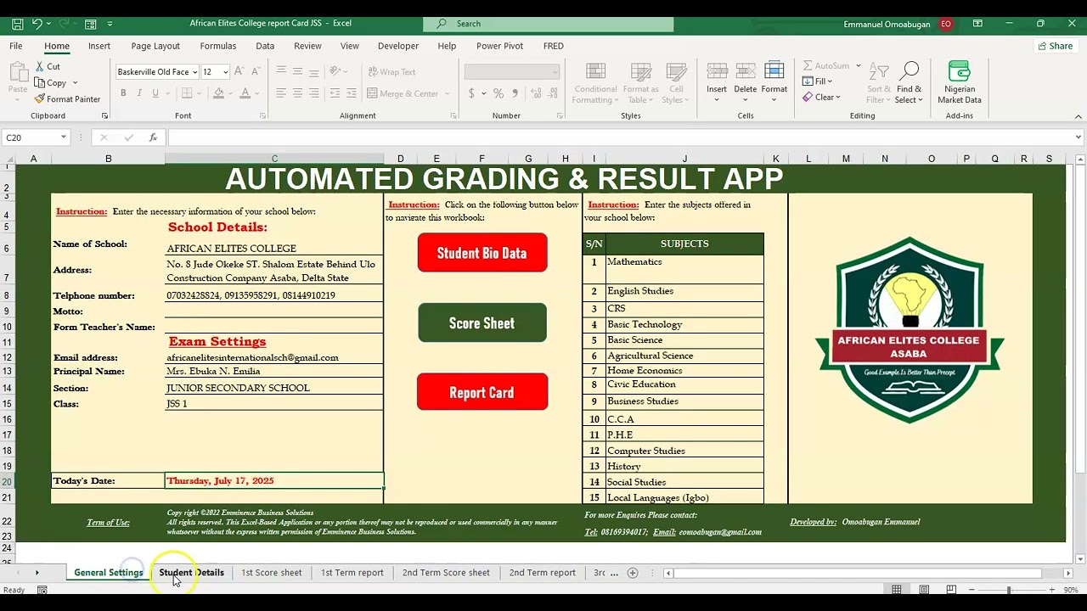Image resolution: width=1087 pixels, height=611 pixels.
Task: Add a new sheet with the plus icon
Action: pos(632,573)
